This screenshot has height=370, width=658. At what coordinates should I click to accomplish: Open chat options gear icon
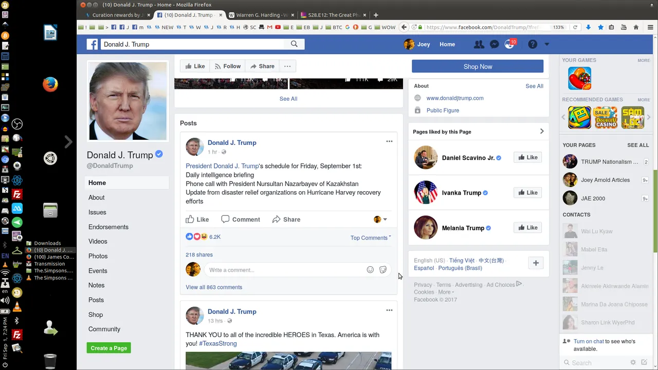[x=633, y=363]
